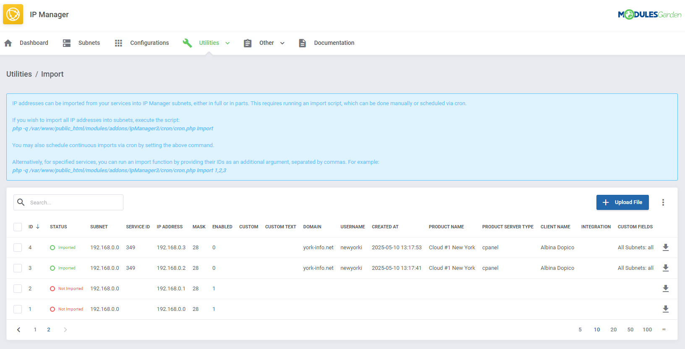Click the Subnets server icon
685x349 pixels.
(x=67, y=43)
